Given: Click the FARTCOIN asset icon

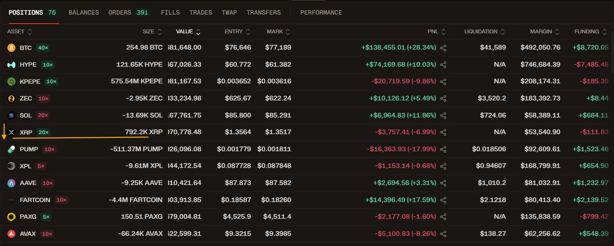Looking at the screenshot, I should pos(11,200).
